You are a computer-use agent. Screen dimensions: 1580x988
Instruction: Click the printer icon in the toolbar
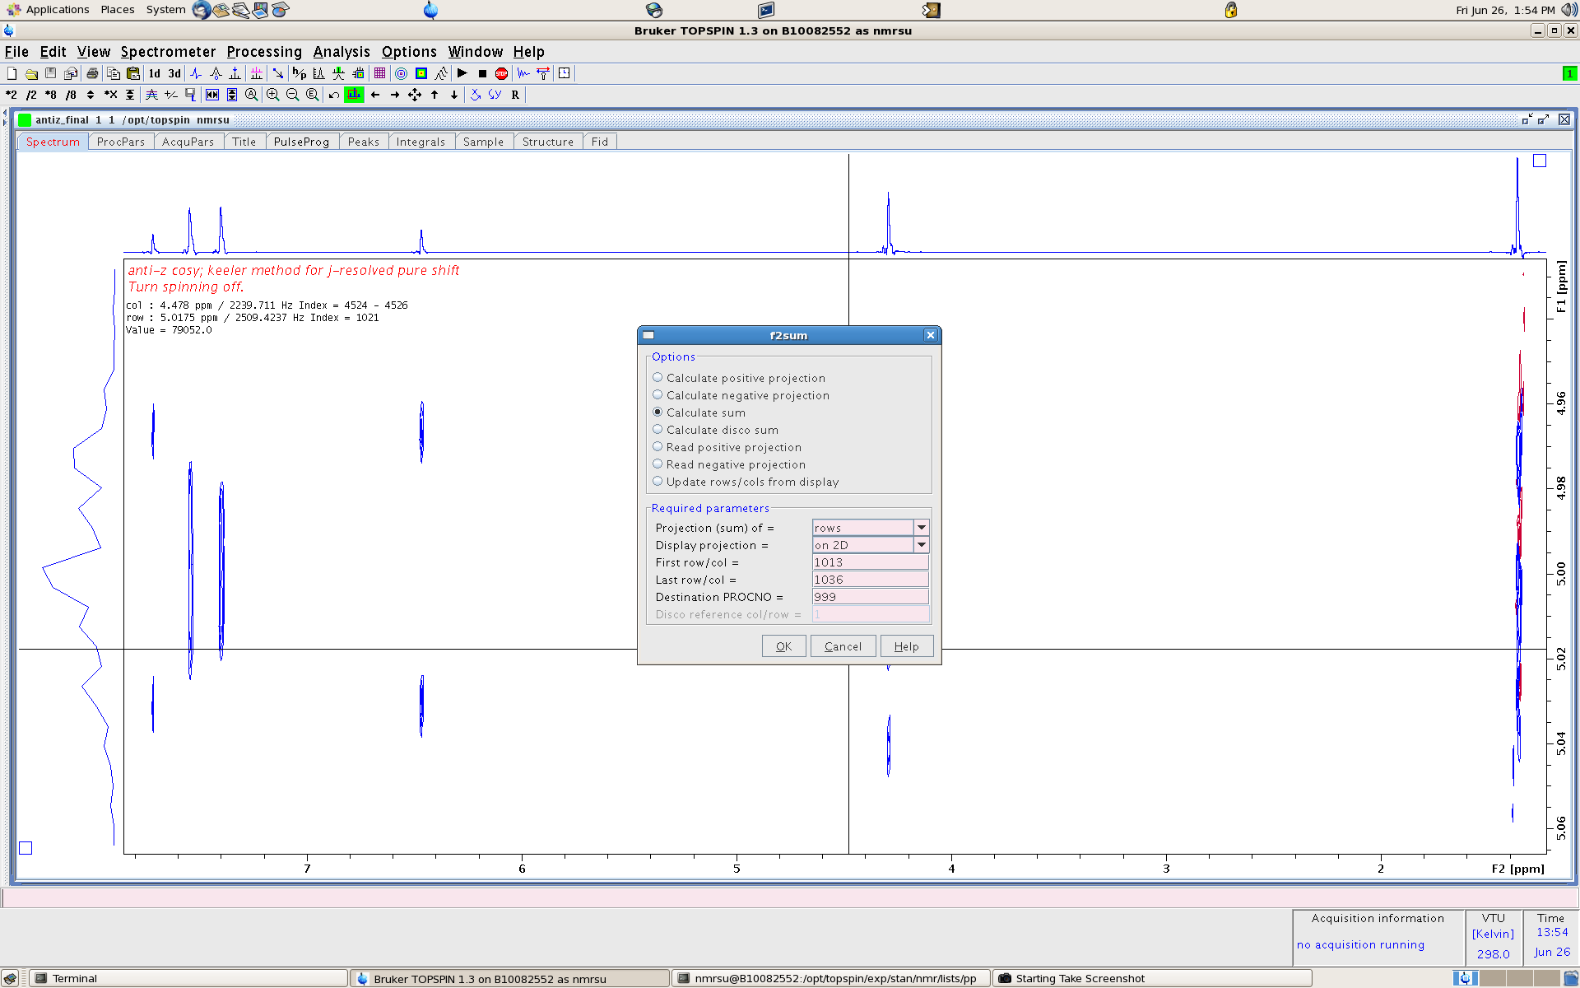[x=92, y=73]
